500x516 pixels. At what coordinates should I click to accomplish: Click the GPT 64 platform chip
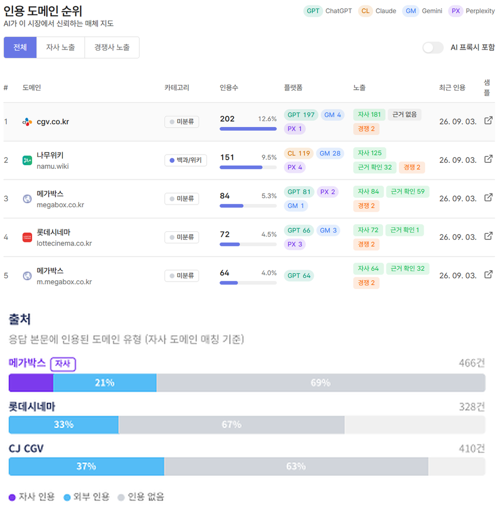[299, 276]
